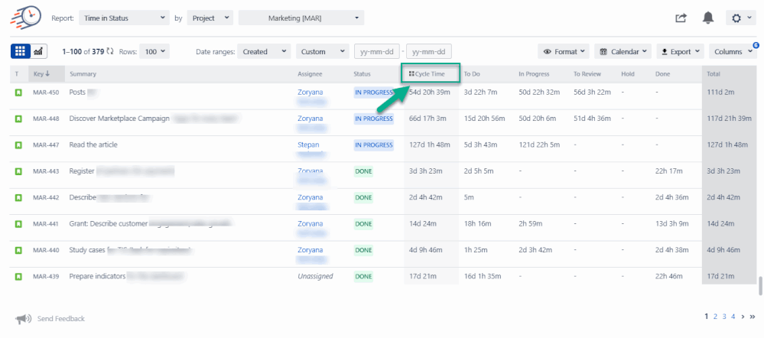The height and width of the screenshot is (338, 764).
Task: Click the start date input field
Action: click(377, 51)
